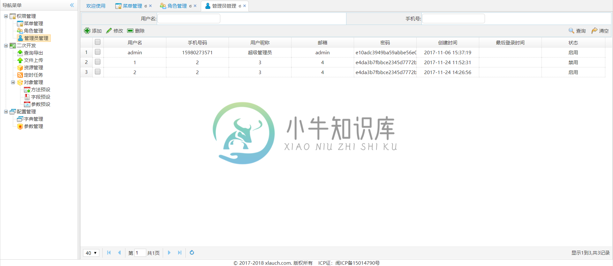Refresh the 管理员管理 tab
The image size is (613, 266).
(240, 6)
